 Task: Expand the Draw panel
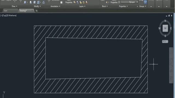tap(14, 6)
